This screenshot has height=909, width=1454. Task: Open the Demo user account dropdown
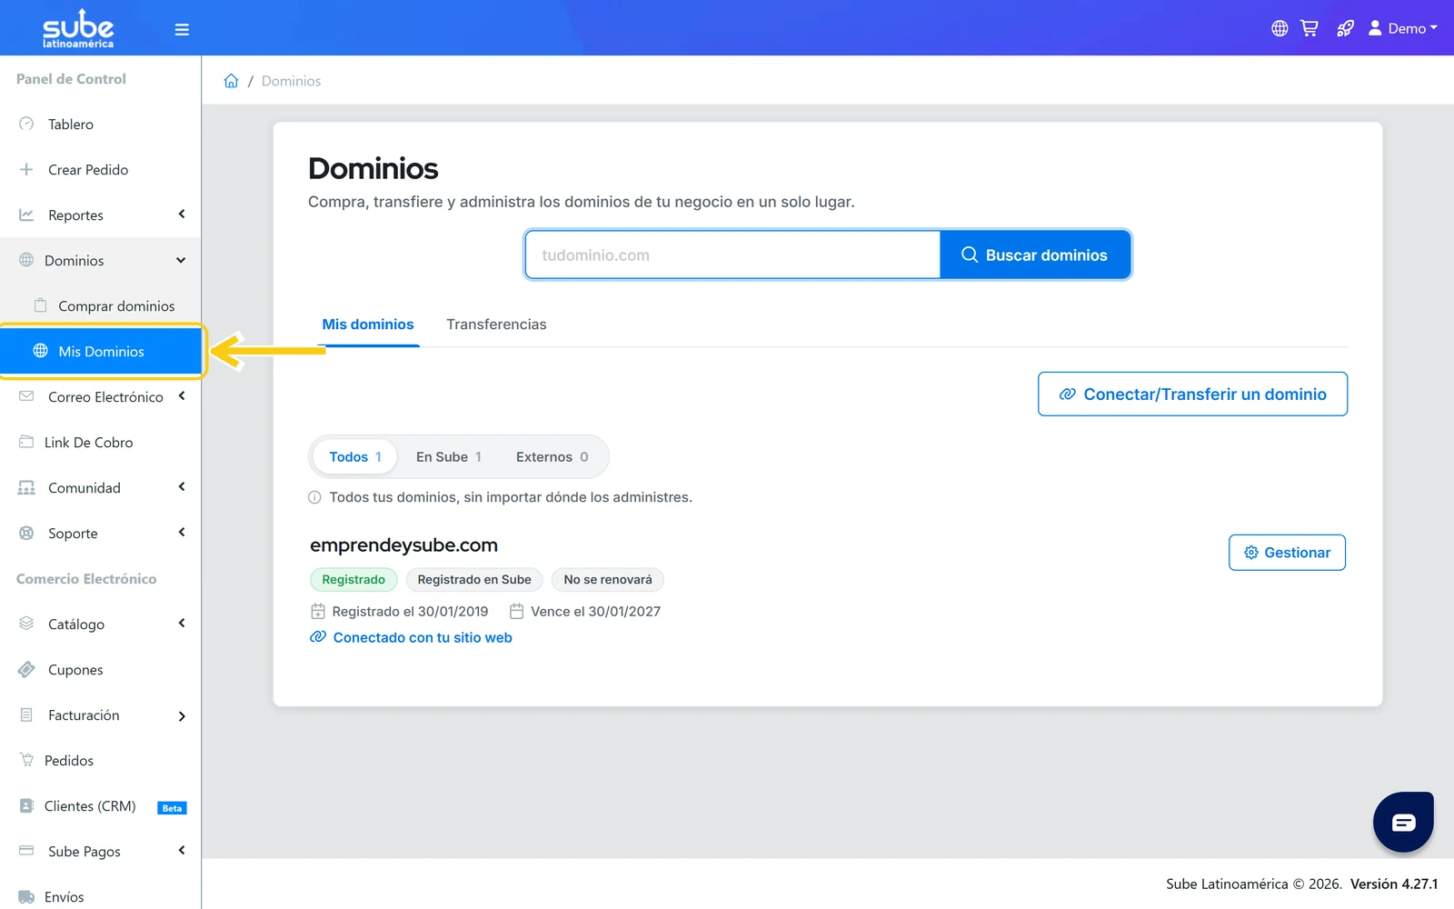(1403, 28)
